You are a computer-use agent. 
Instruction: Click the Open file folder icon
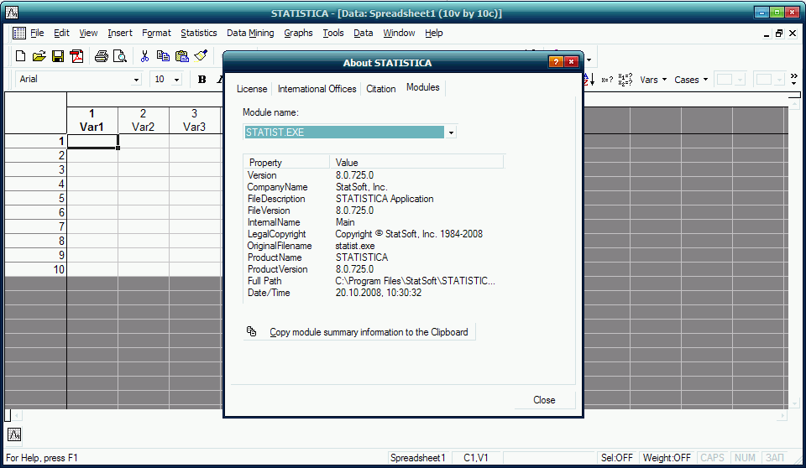click(39, 56)
